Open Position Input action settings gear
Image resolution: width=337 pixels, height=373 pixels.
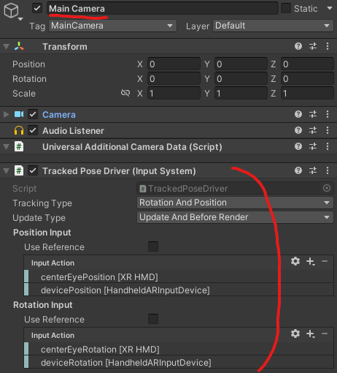(x=295, y=261)
